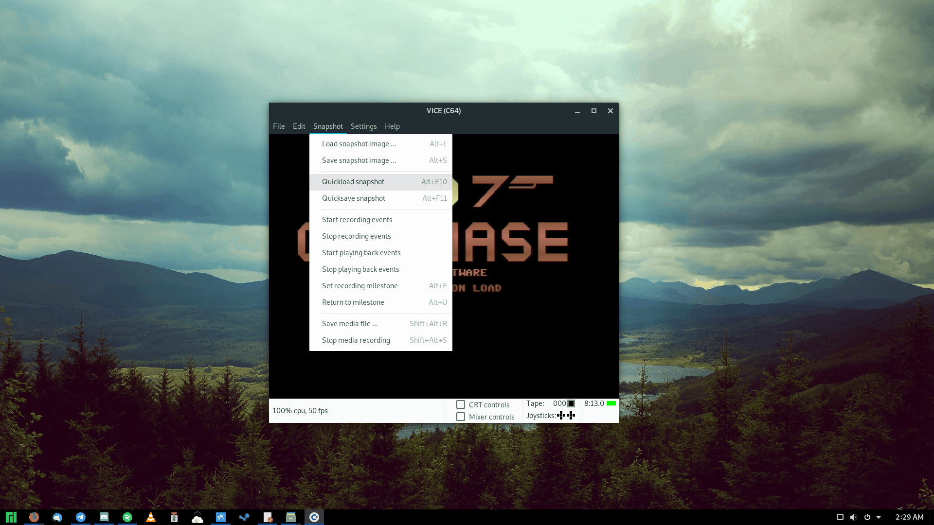Launch VLC media player from taskbar

(x=151, y=517)
